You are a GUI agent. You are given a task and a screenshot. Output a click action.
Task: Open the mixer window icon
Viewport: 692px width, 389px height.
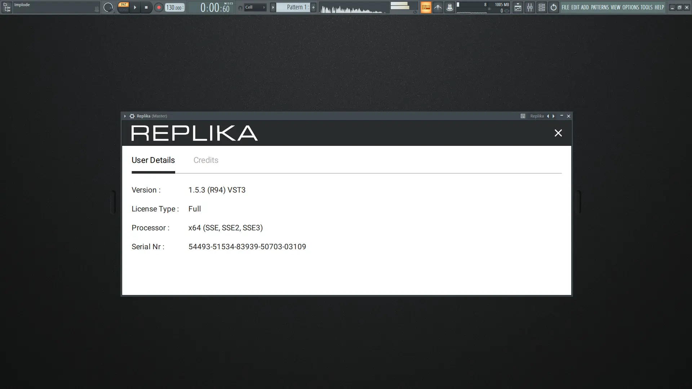click(x=529, y=7)
